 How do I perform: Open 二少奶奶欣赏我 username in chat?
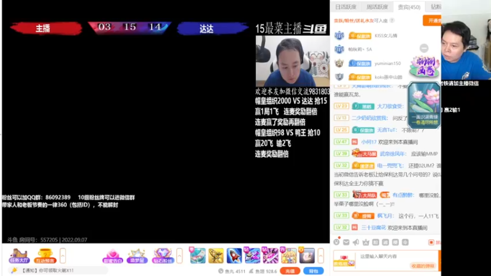point(369,118)
